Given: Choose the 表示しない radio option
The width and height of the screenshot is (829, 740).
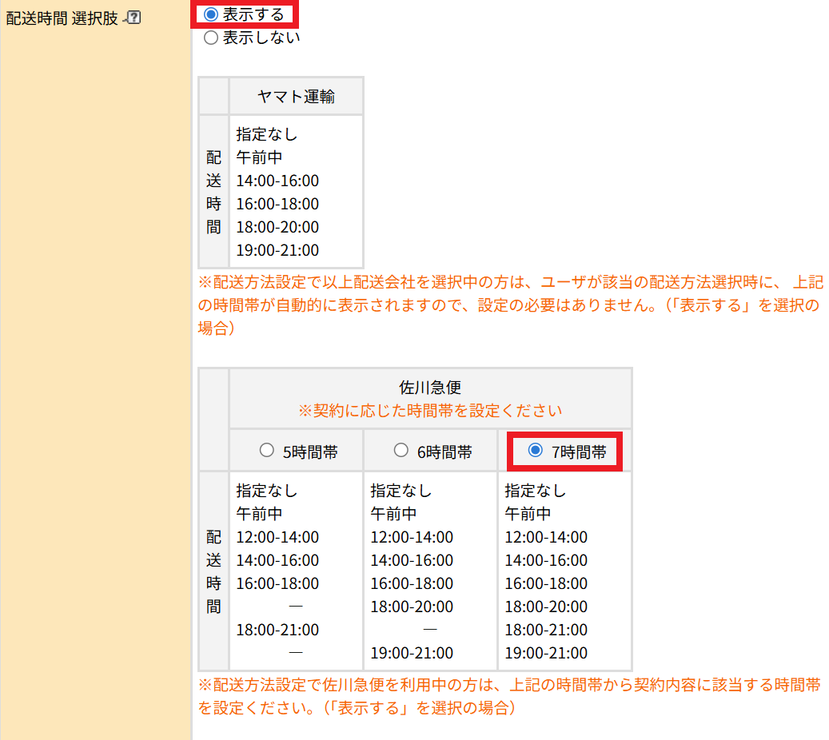Looking at the screenshot, I should pyautogui.click(x=211, y=38).
